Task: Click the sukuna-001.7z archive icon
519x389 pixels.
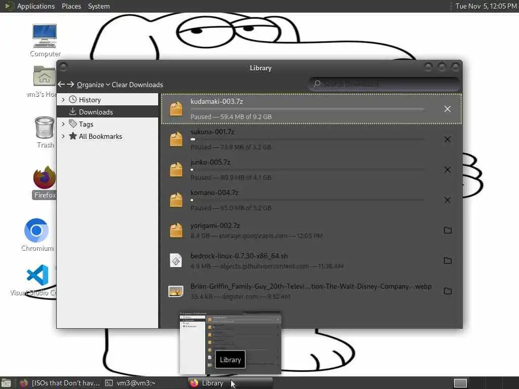Action: (x=176, y=139)
